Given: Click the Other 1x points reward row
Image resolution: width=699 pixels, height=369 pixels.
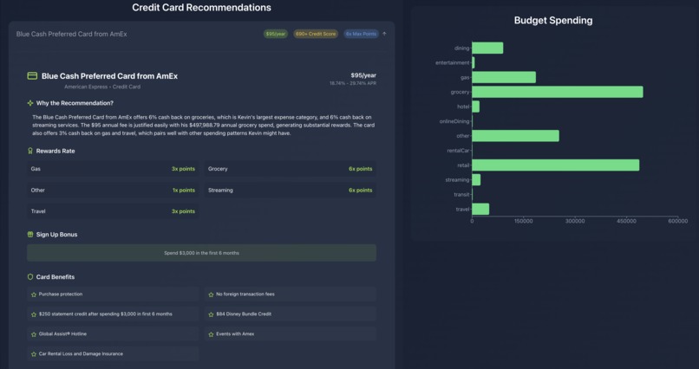Looking at the screenshot, I should click(113, 190).
